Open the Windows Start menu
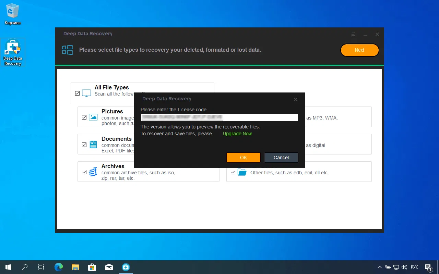The image size is (439, 274). click(8, 267)
